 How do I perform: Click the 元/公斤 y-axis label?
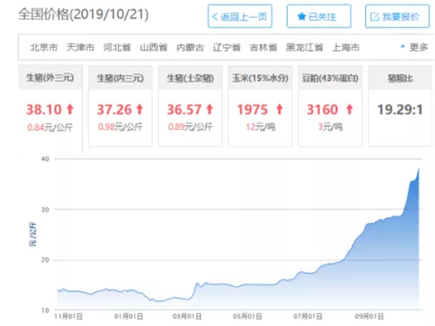[x=32, y=234]
